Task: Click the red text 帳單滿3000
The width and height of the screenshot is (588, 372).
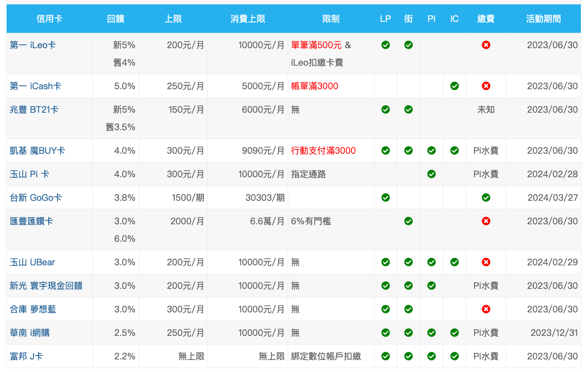Action: [x=315, y=86]
